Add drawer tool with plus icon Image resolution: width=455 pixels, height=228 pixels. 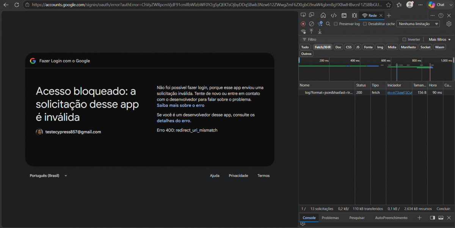(419, 218)
